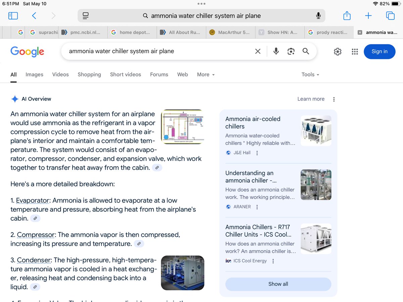
Task: Clear the Google search field
Action: point(258,51)
